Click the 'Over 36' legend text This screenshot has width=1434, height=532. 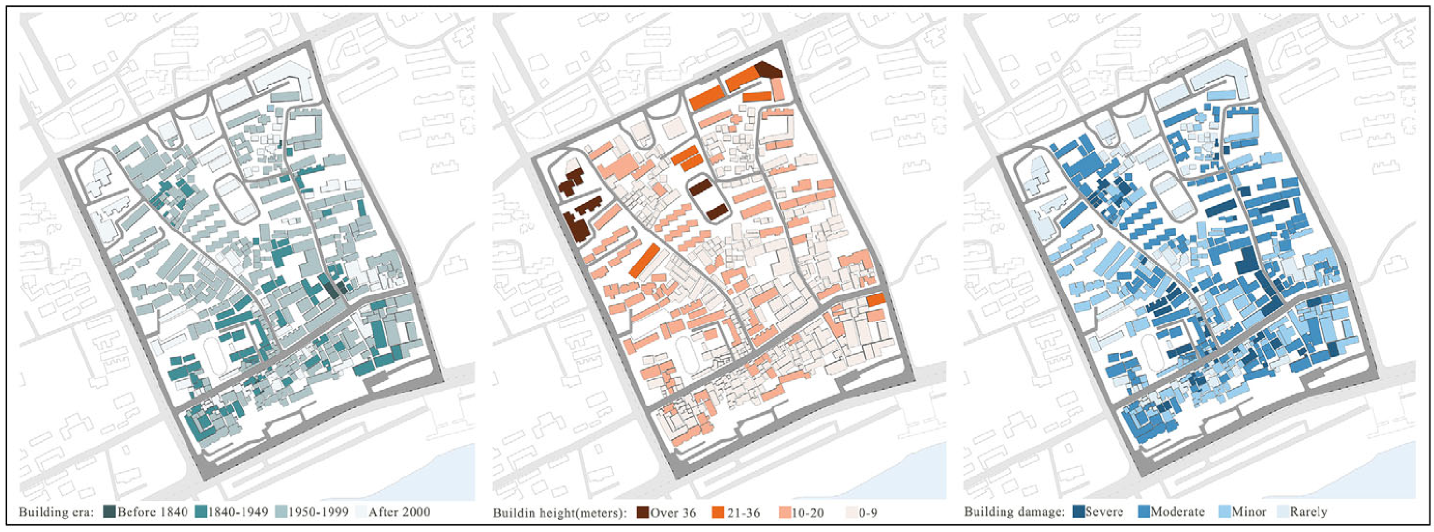[x=674, y=513]
